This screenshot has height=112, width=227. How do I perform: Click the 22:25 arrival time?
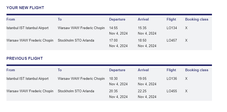tap(142, 91)
